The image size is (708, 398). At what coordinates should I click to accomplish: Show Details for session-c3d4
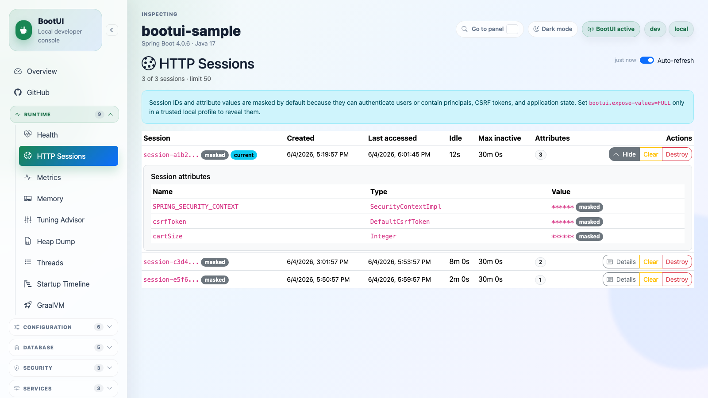click(621, 262)
